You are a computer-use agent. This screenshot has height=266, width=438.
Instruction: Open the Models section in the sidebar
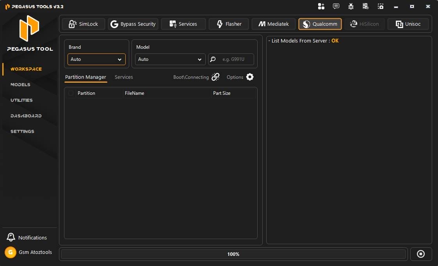[x=20, y=85]
